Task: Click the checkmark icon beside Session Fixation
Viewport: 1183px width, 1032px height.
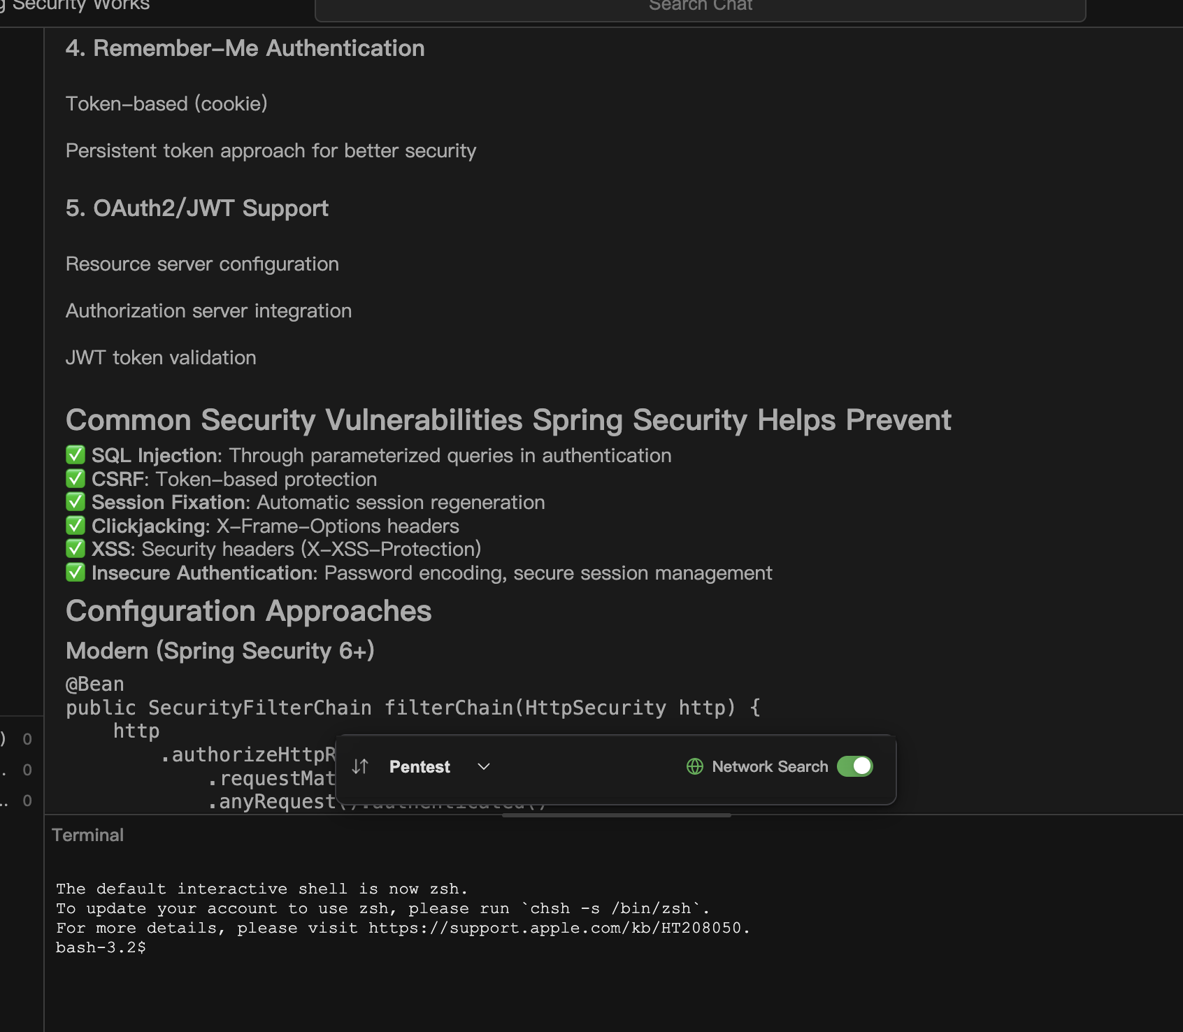Action: point(76,501)
